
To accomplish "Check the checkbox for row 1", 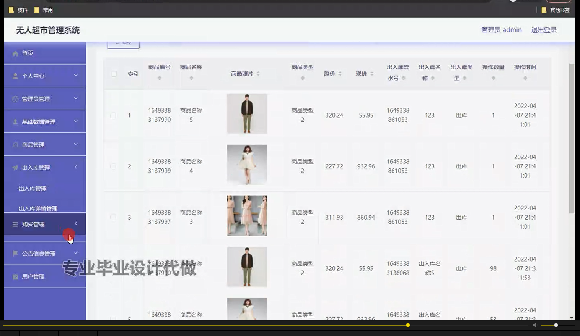I will [x=113, y=115].
